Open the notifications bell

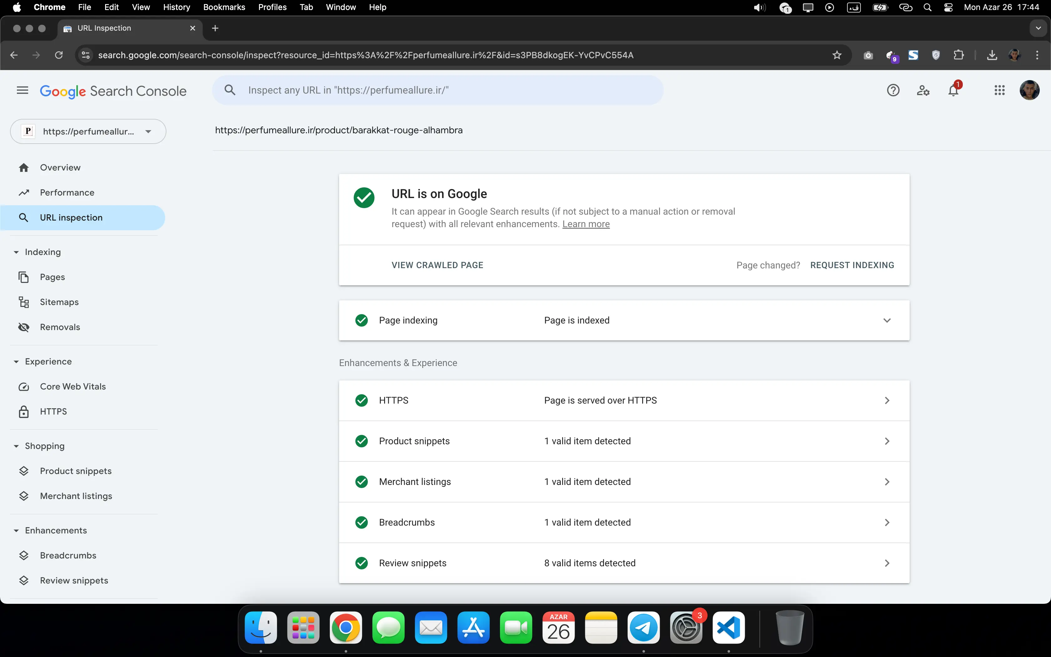[x=953, y=90]
